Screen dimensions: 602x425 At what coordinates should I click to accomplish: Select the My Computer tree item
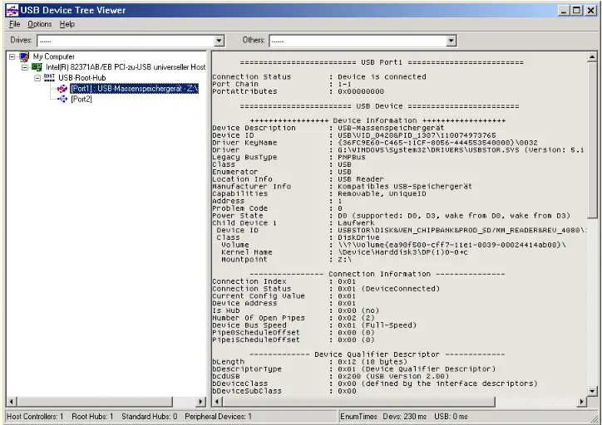click(54, 56)
